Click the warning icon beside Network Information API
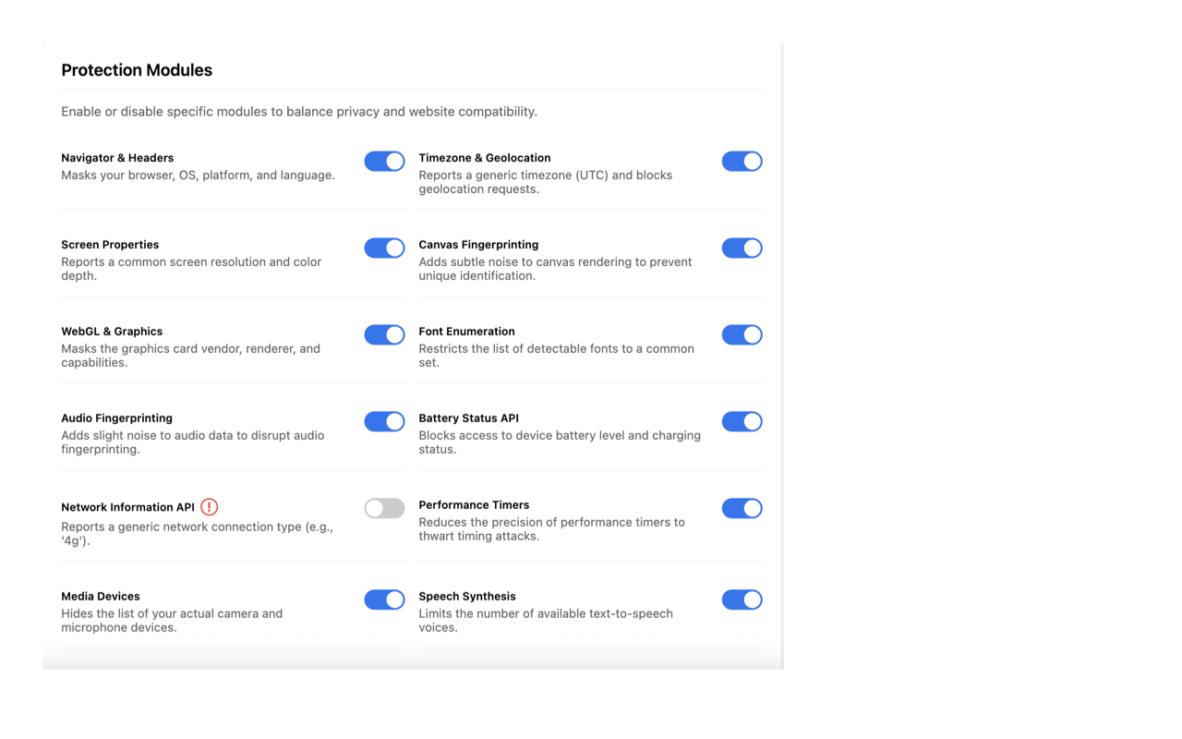The image size is (1182, 739). (x=210, y=506)
